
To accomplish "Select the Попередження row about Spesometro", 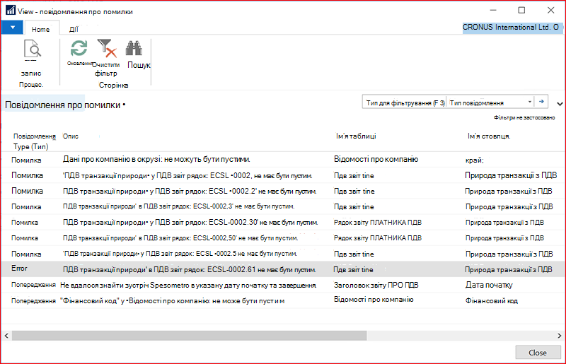I will 283,285.
